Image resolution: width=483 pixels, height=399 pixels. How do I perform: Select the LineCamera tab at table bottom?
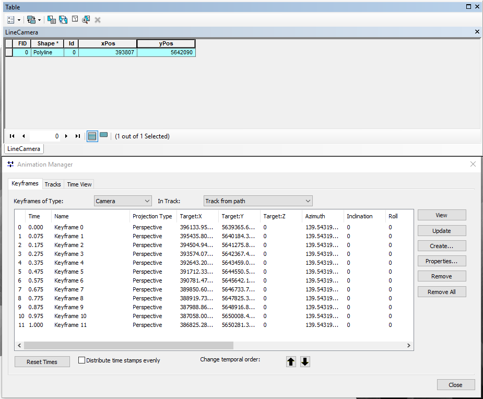23,149
